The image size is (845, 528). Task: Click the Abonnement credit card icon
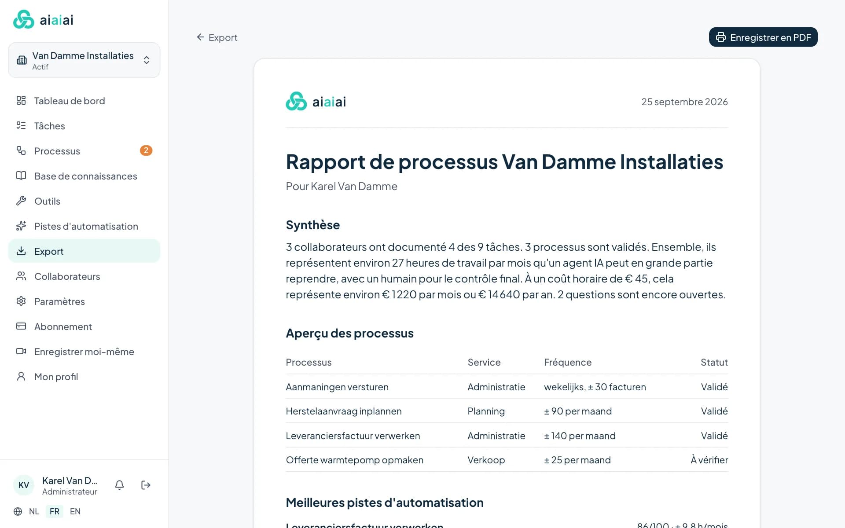click(x=21, y=326)
